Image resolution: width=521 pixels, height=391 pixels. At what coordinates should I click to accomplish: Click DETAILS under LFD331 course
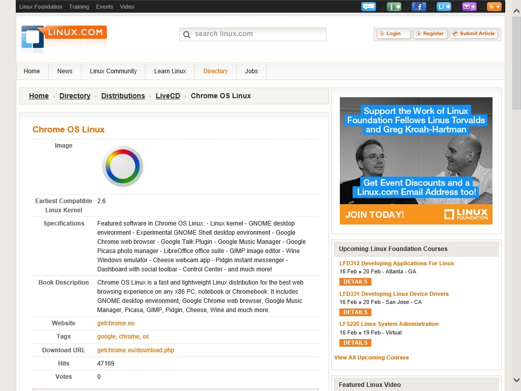[355, 312]
